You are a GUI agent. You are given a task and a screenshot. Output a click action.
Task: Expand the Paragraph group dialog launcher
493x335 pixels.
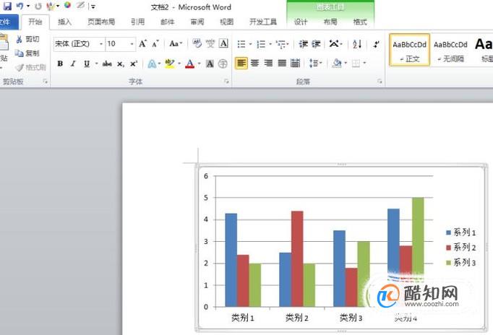380,82
